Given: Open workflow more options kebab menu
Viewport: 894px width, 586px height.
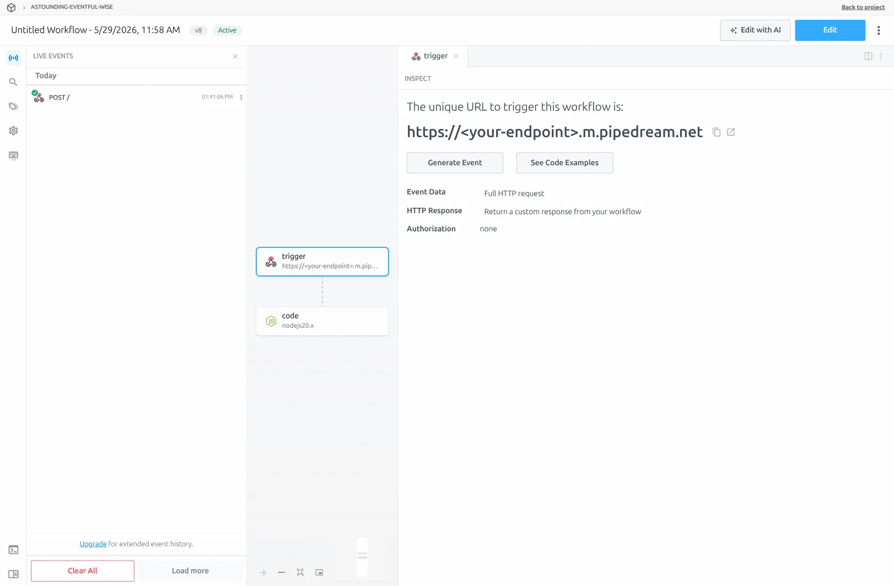Looking at the screenshot, I should coord(879,30).
